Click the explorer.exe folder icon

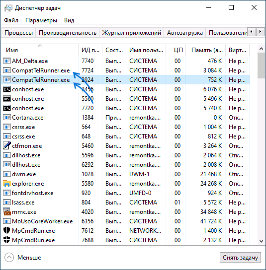[7, 183]
